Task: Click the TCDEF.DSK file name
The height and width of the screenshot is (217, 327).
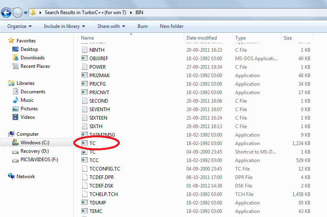Action: pos(101,186)
